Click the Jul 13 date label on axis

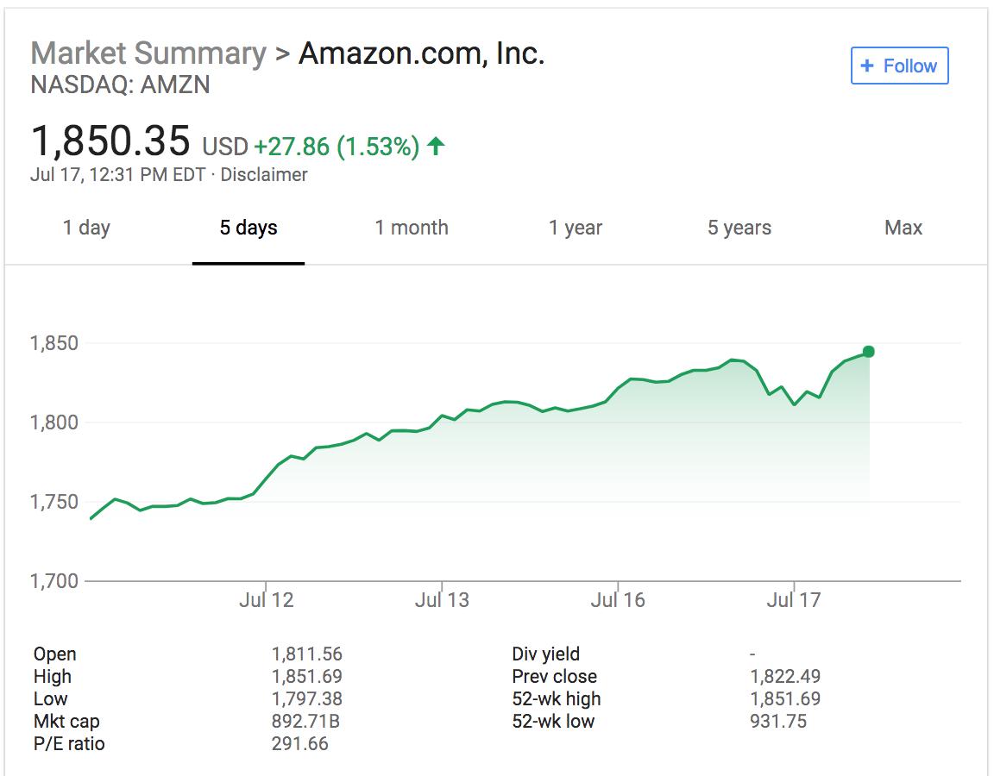click(442, 600)
